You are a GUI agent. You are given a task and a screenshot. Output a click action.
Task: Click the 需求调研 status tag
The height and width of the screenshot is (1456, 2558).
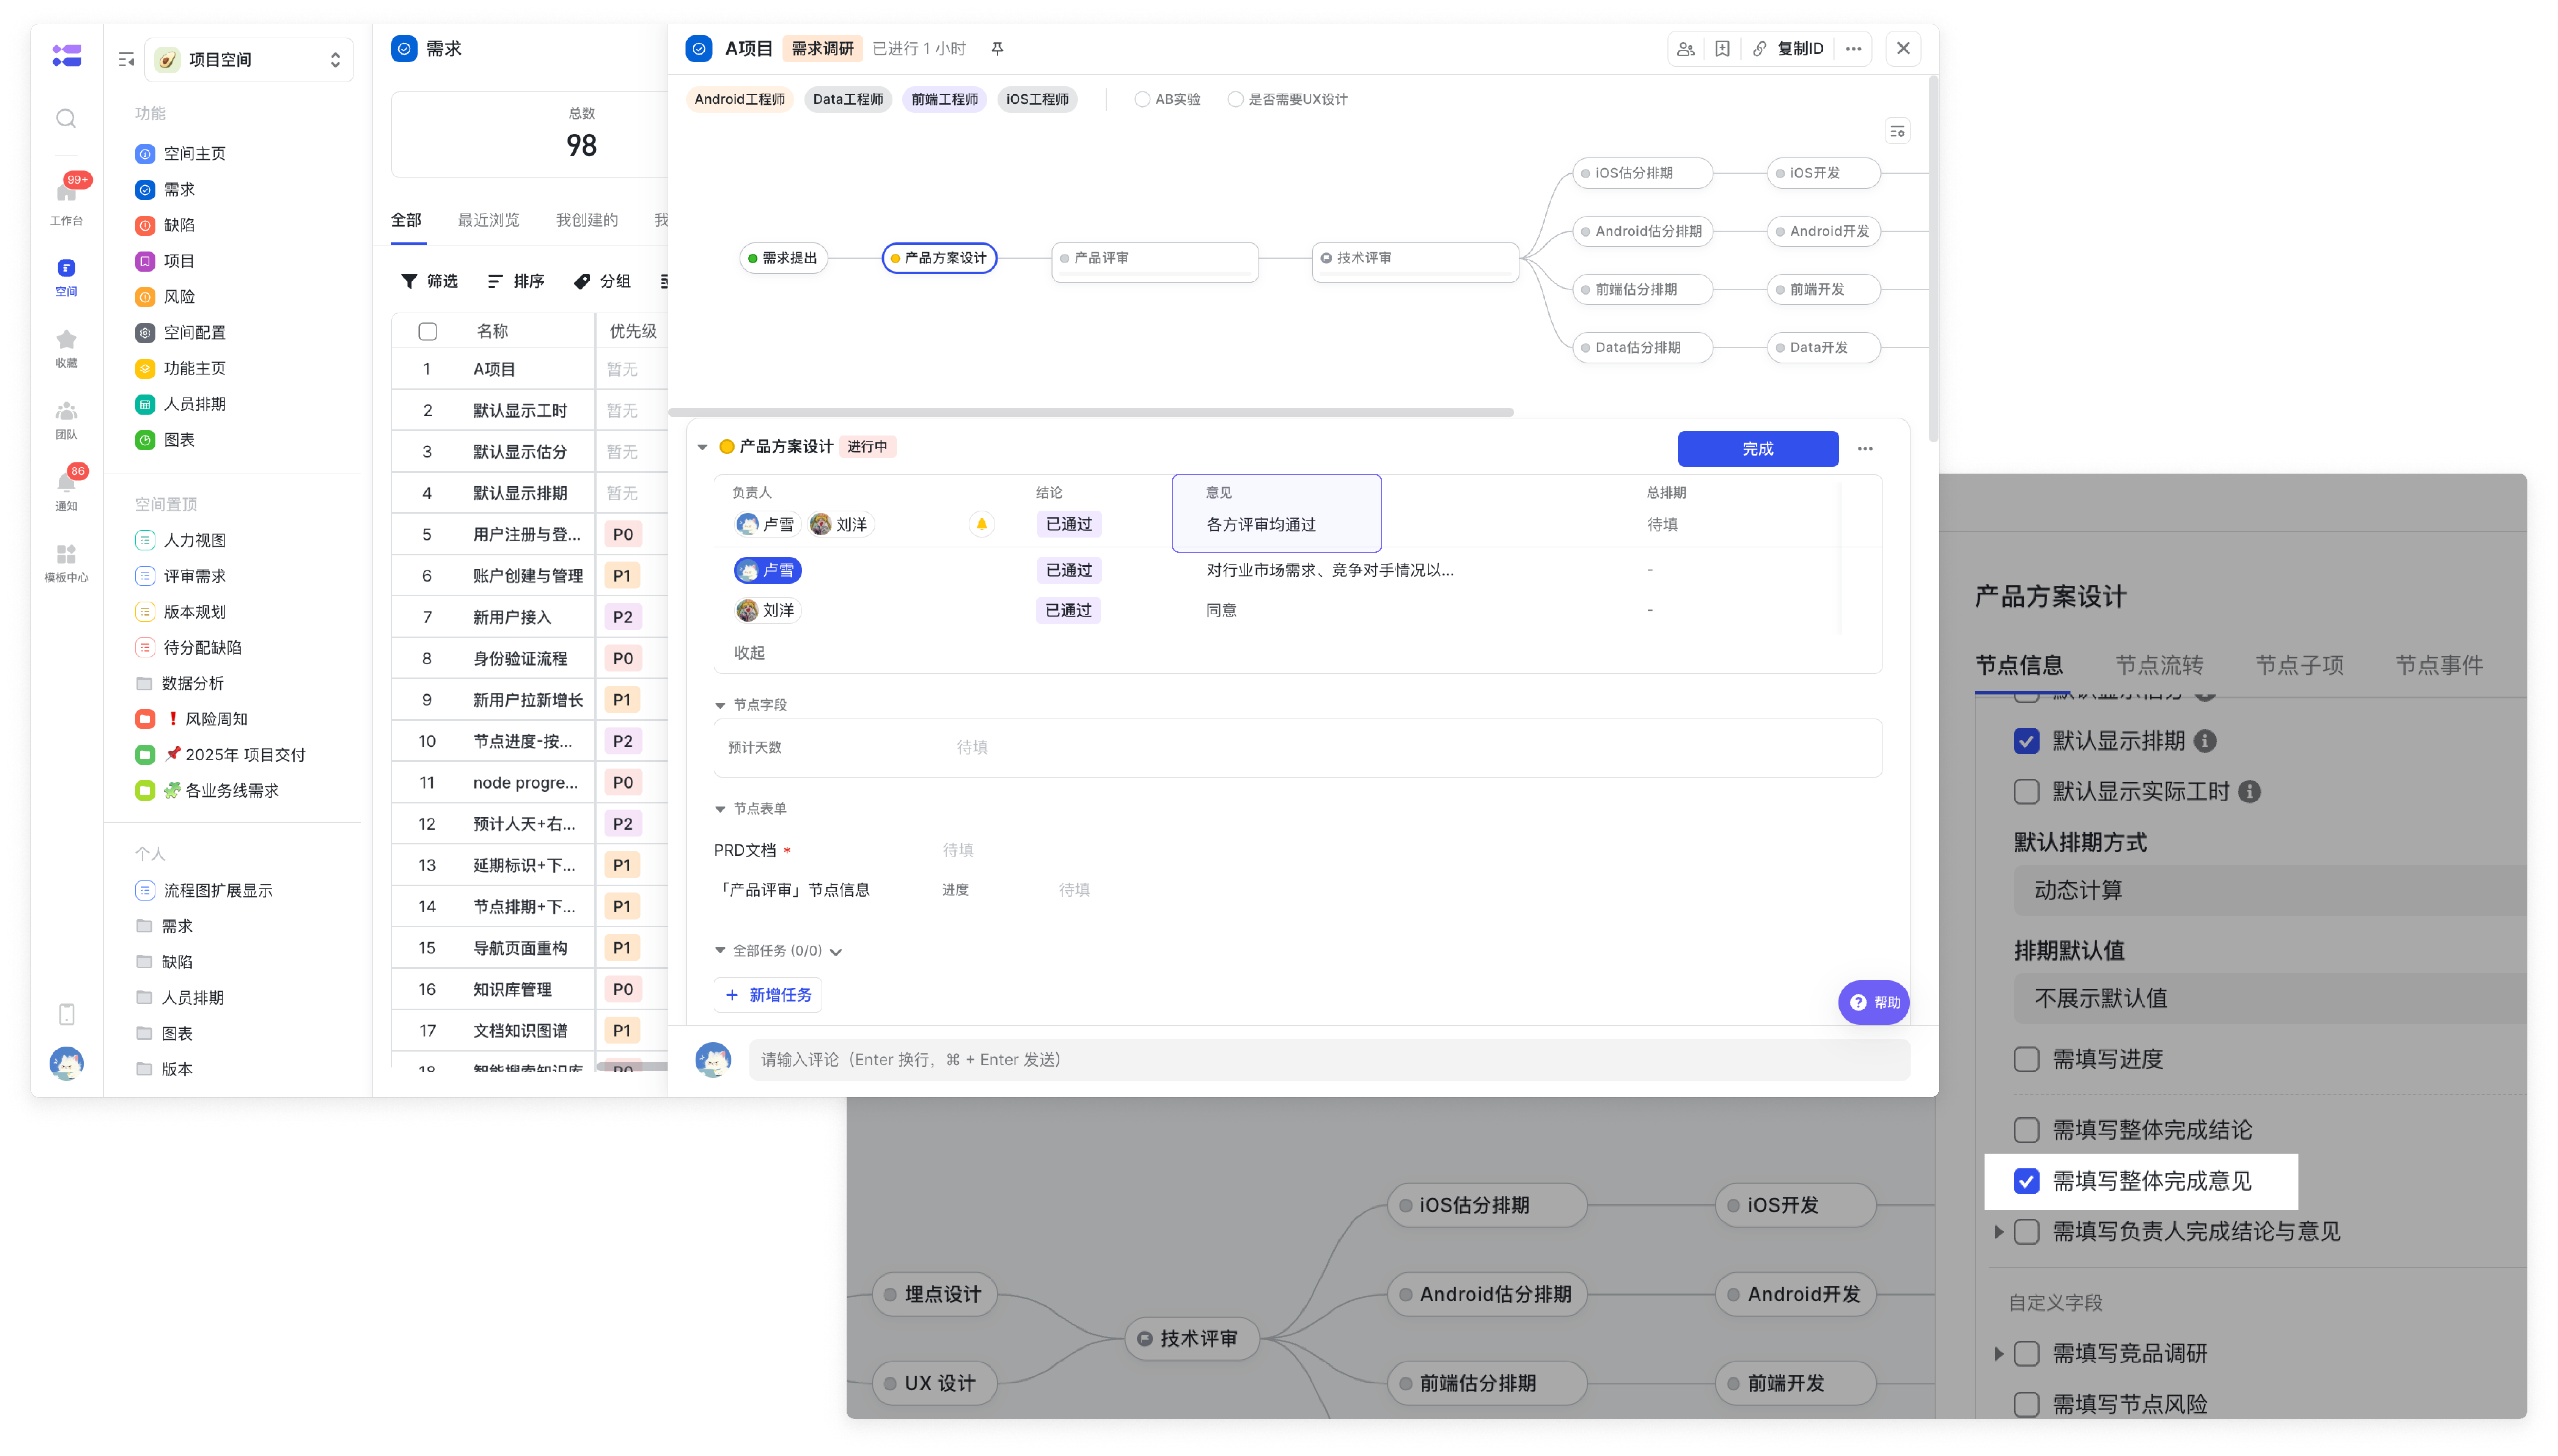point(822,49)
